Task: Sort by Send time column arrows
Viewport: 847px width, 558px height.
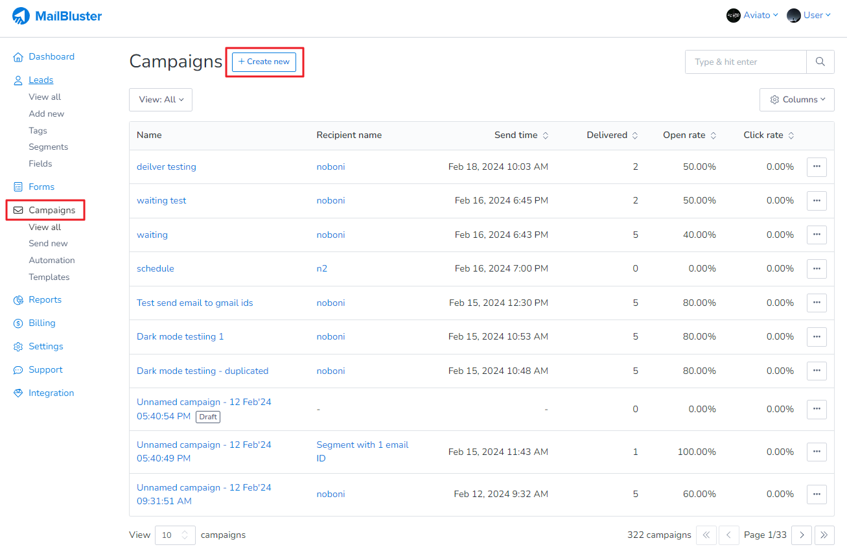Action: (545, 135)
